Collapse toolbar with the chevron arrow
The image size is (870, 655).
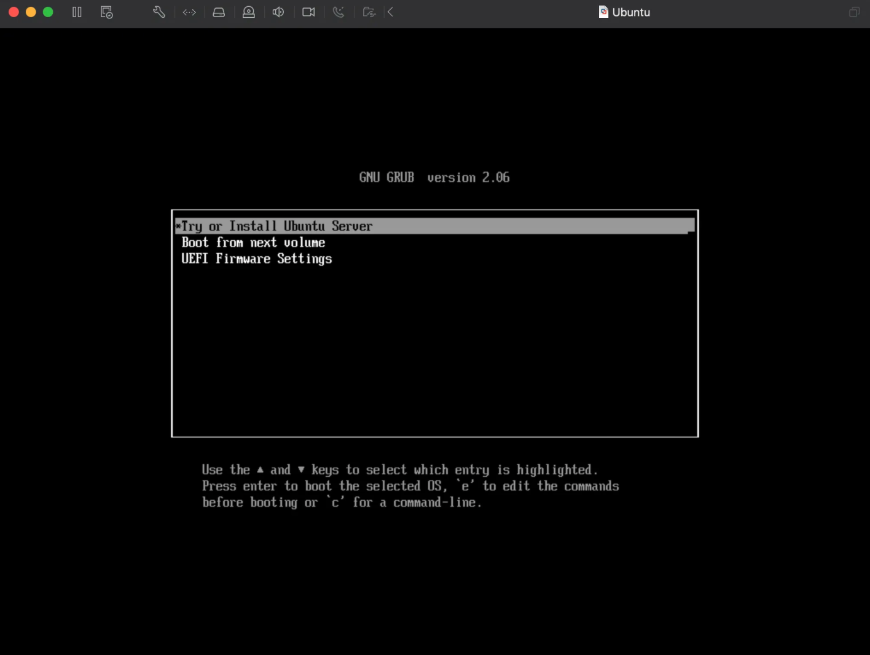pos(390,12)
